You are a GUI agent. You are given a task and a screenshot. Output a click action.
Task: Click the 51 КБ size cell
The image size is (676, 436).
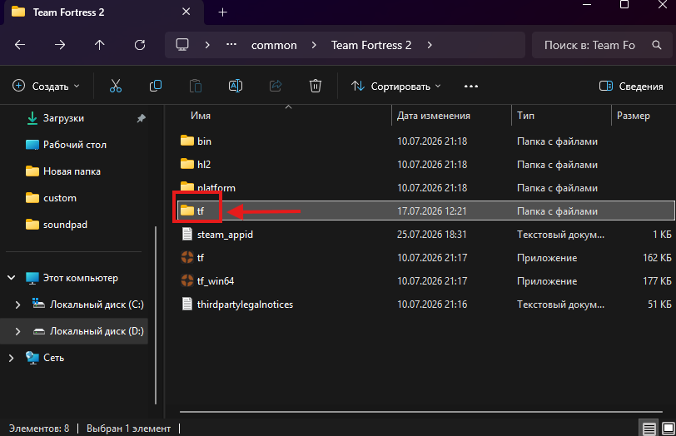point(659,305)
